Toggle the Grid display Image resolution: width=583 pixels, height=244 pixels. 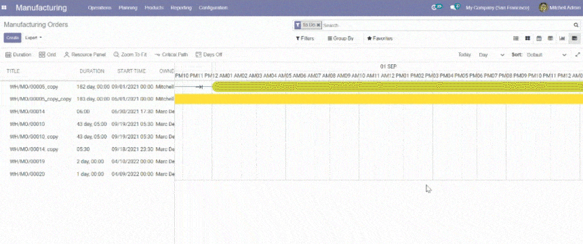pos(47,55)
